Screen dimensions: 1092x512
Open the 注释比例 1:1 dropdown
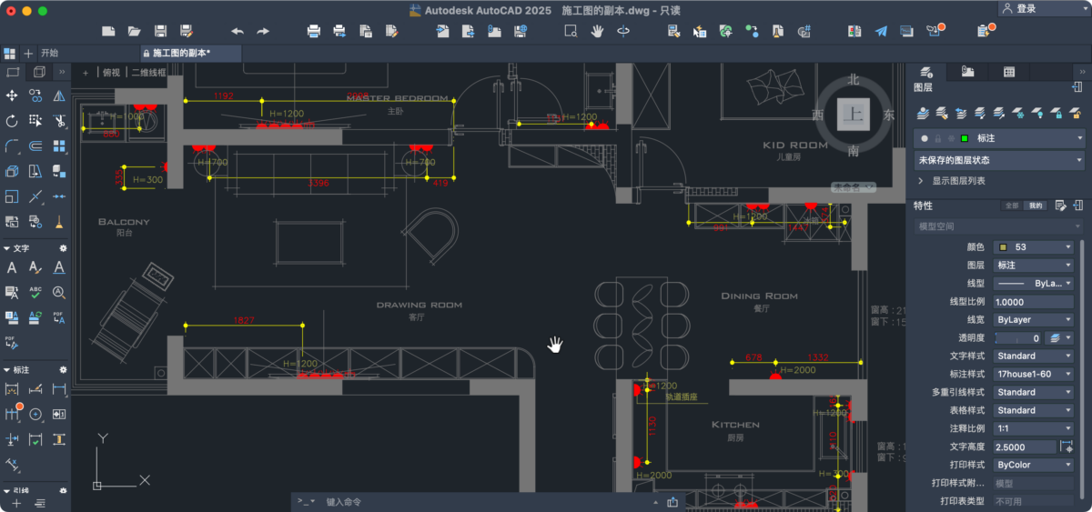[x=1034, y=428]
